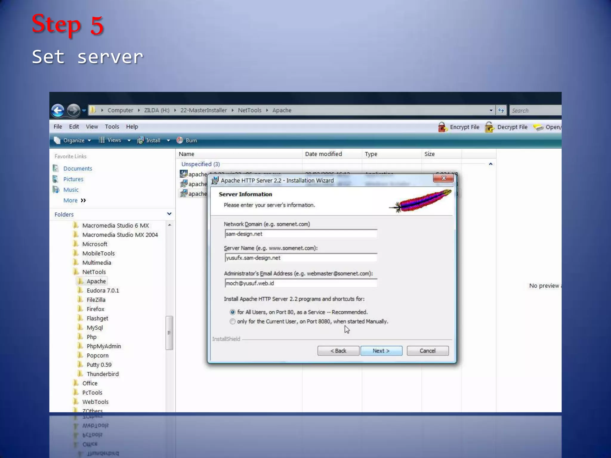Select the Eudora 7.0.1 folder
611x458 pixels.
tap(103, 290)
